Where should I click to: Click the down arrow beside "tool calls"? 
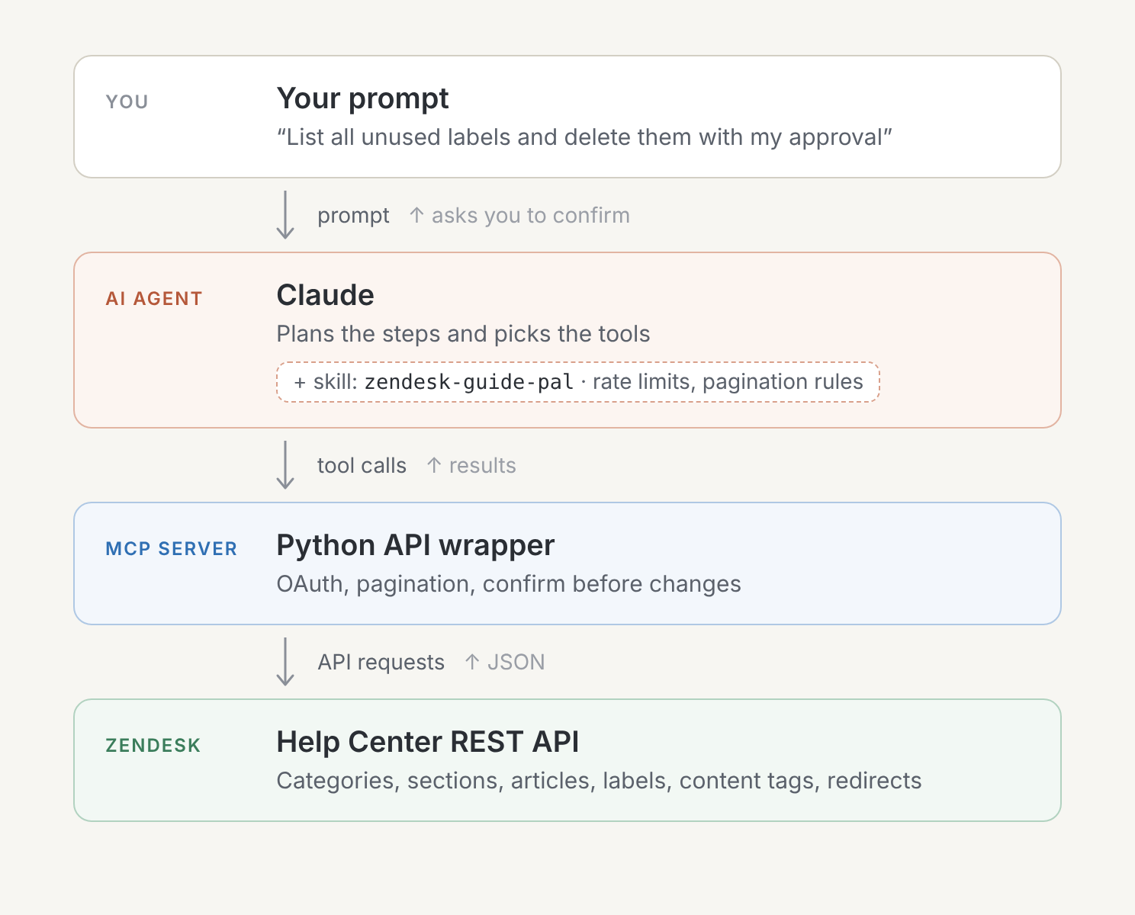pyautogui.click(x=285, y=465)
